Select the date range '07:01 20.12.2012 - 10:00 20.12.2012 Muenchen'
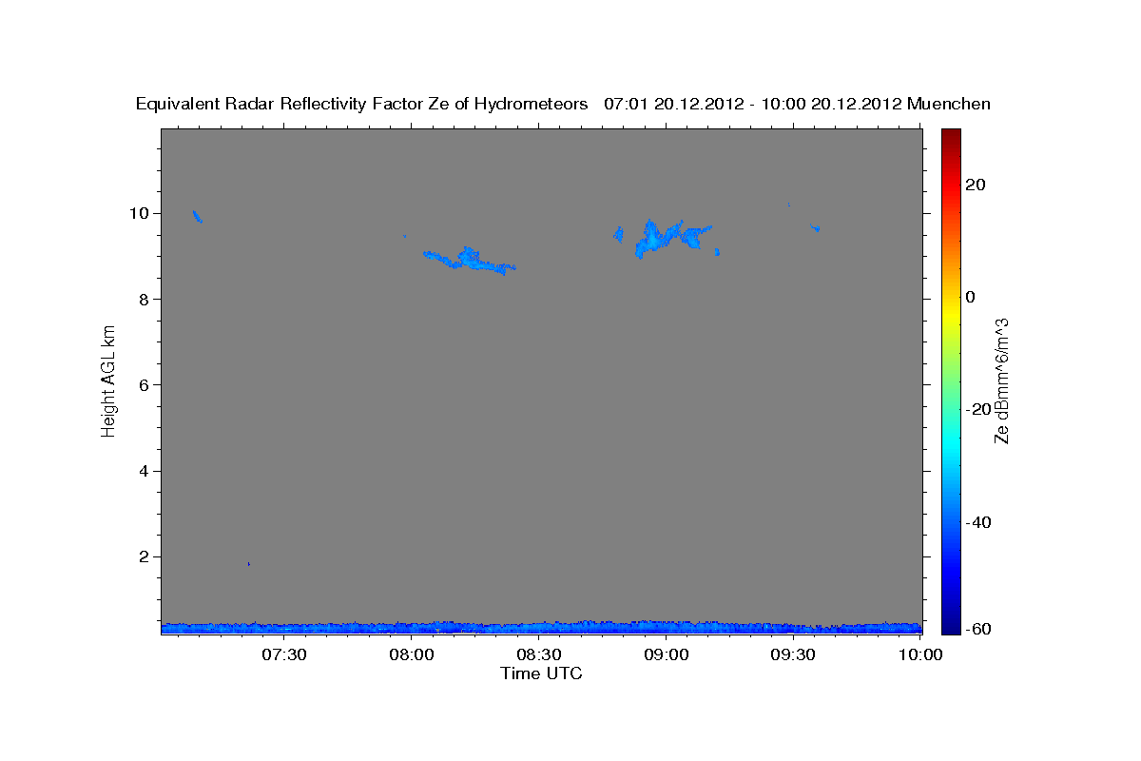Image resolution: width=1141 pixels, height=761 pixels. [x=797, y=104]
